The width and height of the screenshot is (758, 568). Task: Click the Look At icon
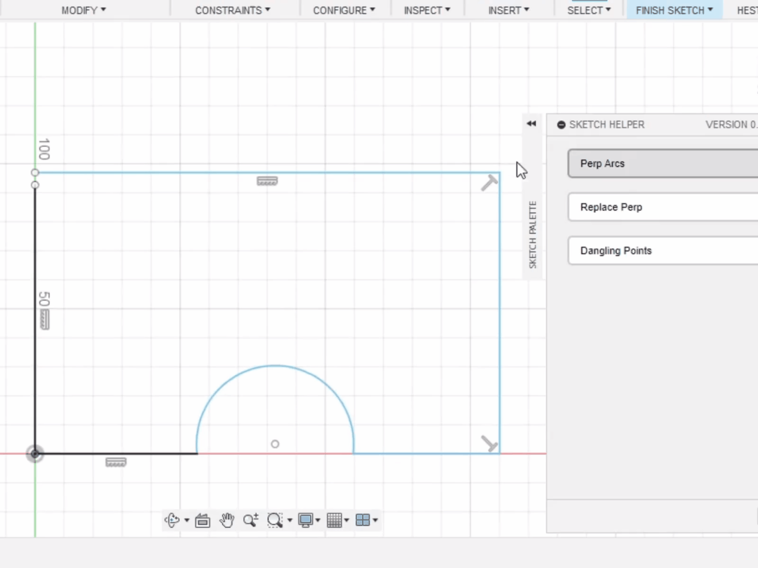point(202,521)
